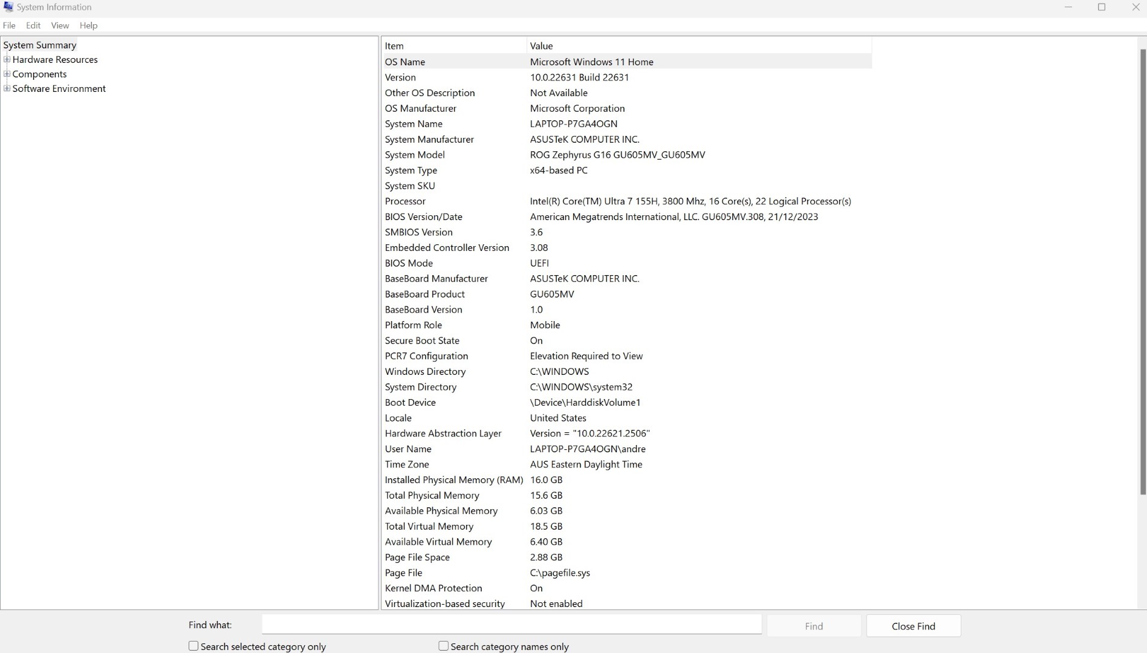Image resolution: width=1147 pixels, height=653 pixels.
Task: Select the Hardware Resources tree item
Action: click(55, 59)
